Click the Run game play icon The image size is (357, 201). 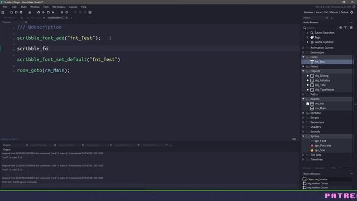pos(44,12)
